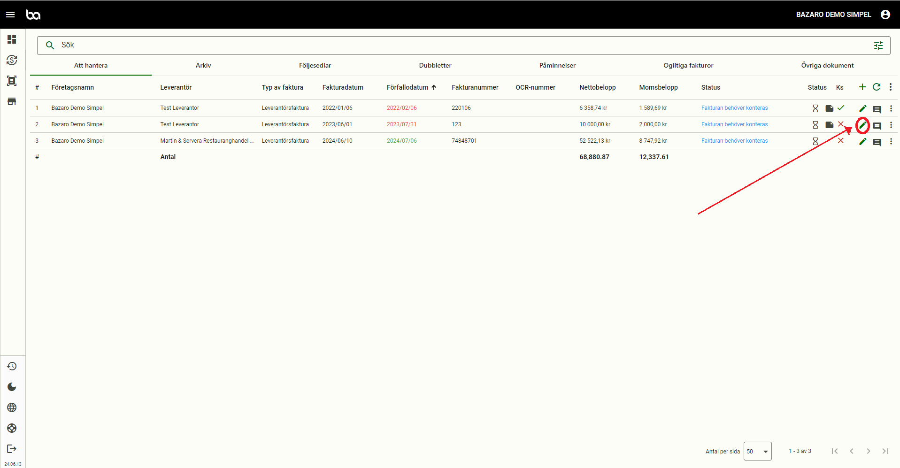Add a new invoice with the plus icon
Viewport: 900px width, 468px height.
(x=862, y=87)
